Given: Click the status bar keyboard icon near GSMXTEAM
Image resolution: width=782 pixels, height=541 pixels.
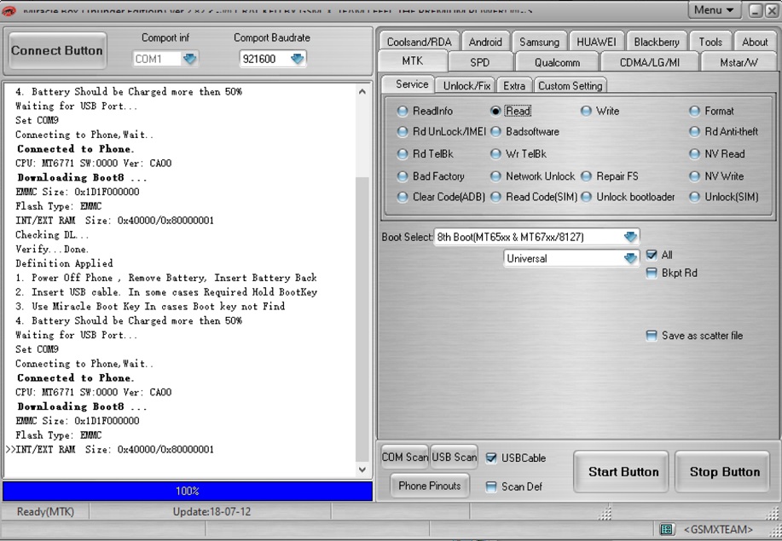Looking at the screenshot, I should (667, 529).
